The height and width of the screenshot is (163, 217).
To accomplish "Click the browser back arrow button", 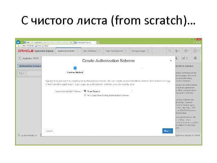I will pos(18,42).
